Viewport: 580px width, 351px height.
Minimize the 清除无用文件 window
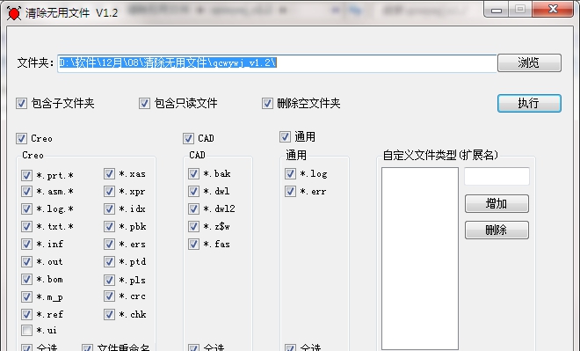tap(497, 10)
